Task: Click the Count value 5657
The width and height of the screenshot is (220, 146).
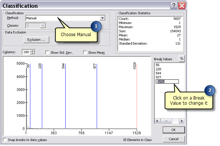Action: [177, 19]
